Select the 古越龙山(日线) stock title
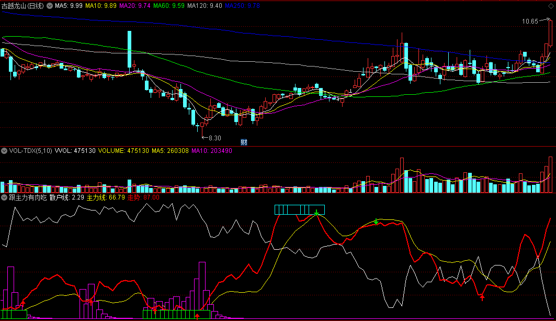The image size is (556, 321). [x=22, y=6]
